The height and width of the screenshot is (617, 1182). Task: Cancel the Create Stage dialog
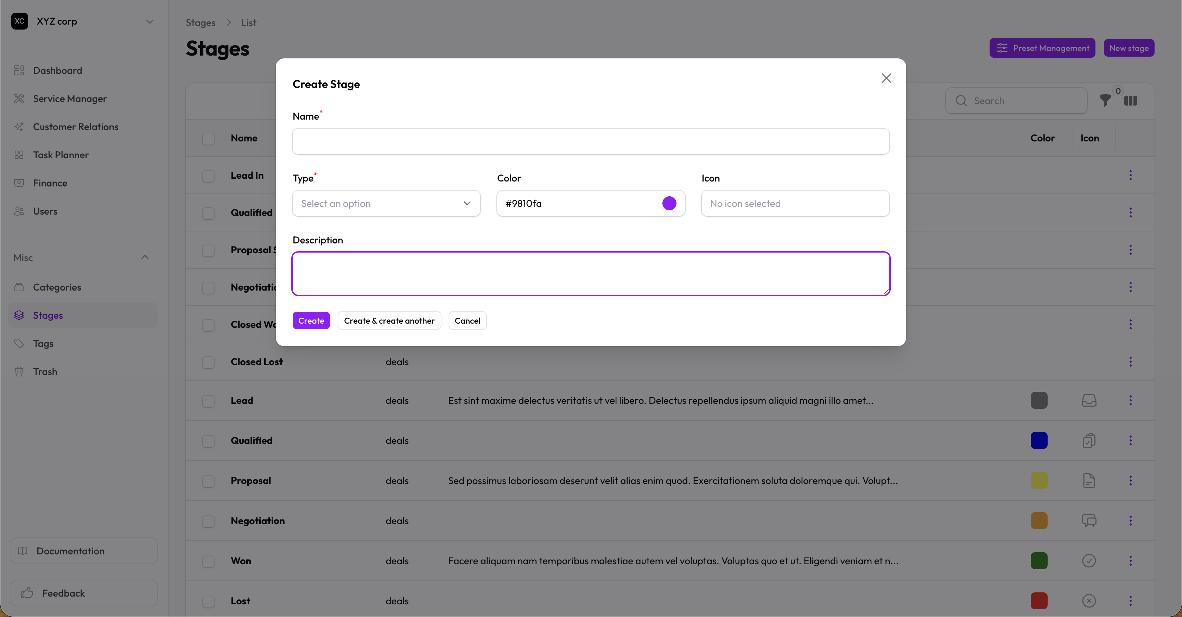[467, 321]
